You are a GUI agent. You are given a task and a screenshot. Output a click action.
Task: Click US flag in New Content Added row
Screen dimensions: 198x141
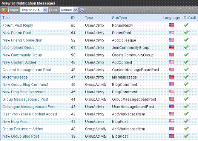(171, 62)
